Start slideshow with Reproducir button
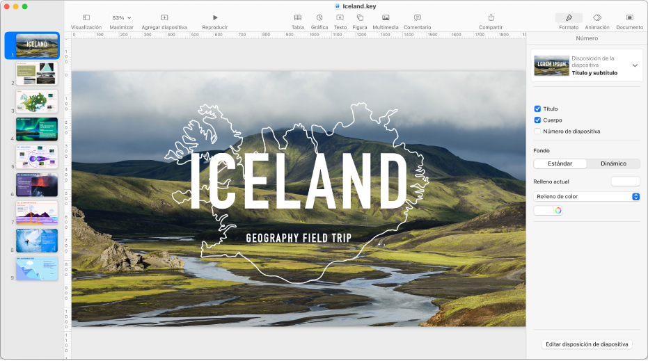The height and width of the screenshot is (361, 648). tap(215, 18)
